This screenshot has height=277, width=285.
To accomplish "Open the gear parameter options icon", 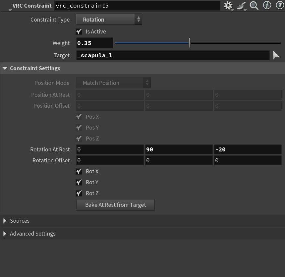I will pos(228,5).
